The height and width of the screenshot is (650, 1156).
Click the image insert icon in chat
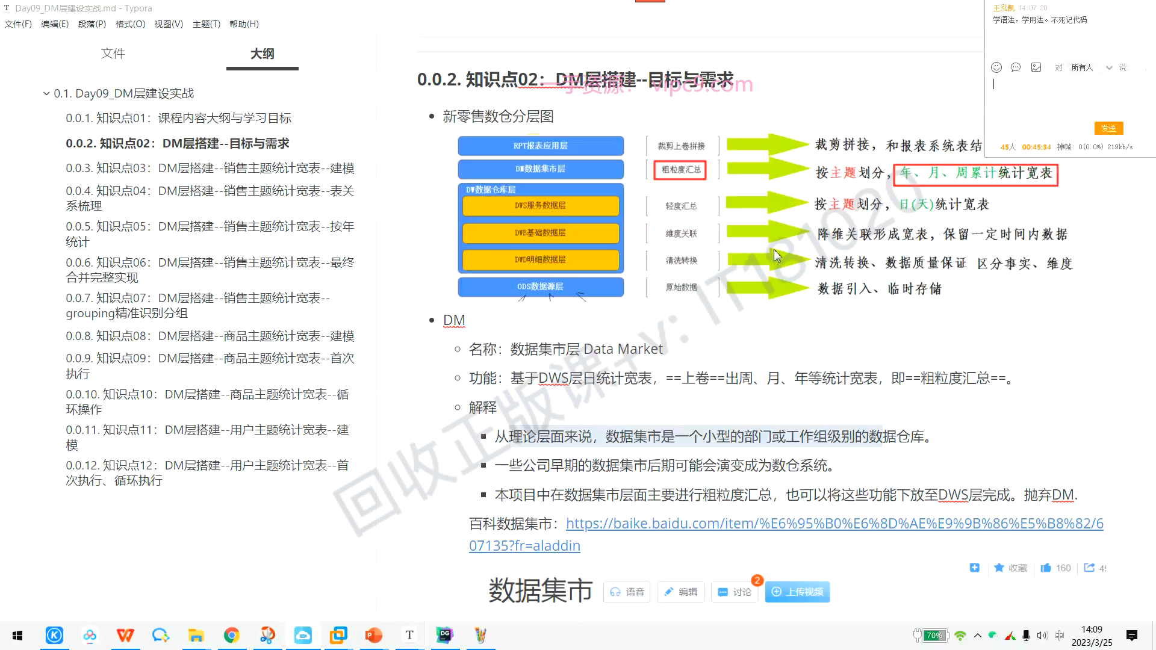[x=1036, y=67]
